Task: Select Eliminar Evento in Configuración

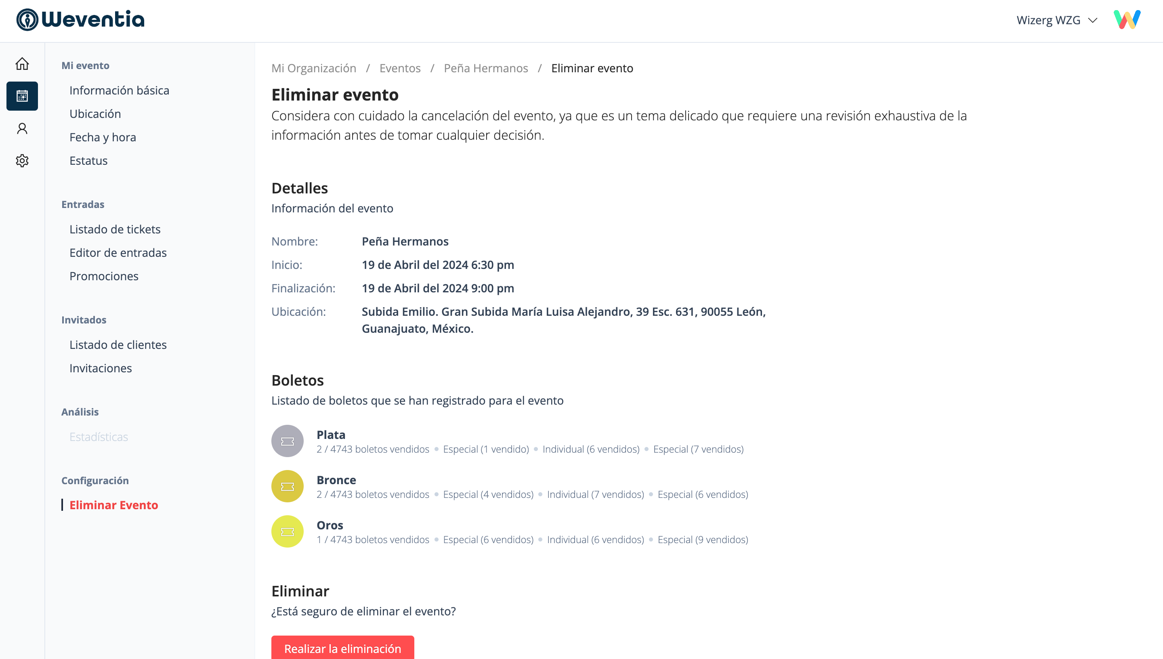Action: [x=113, y=505]
